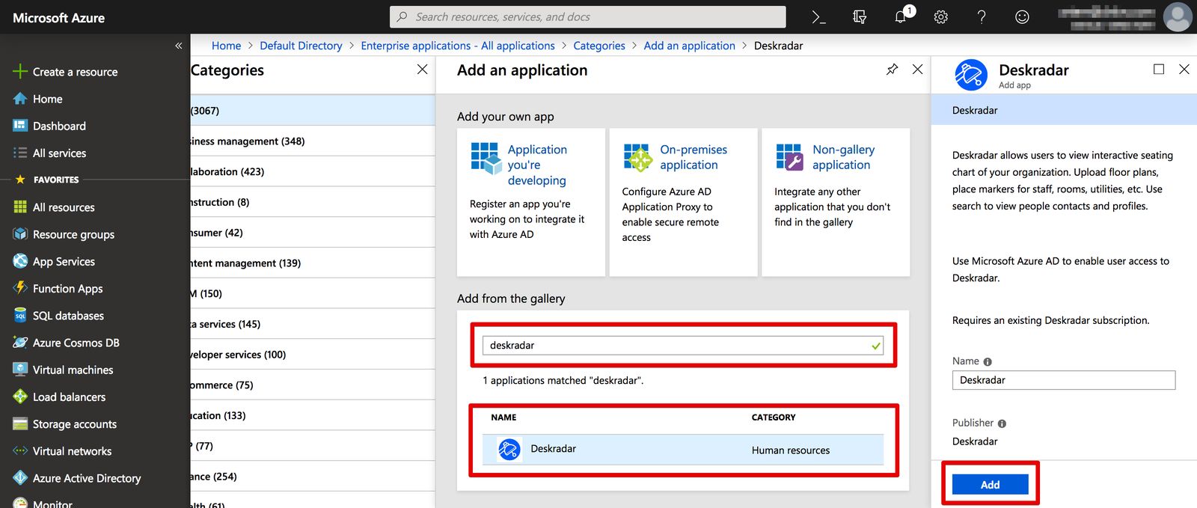
Task: Maximize the Deskradar blade
Action: [x=1159, y=69]
